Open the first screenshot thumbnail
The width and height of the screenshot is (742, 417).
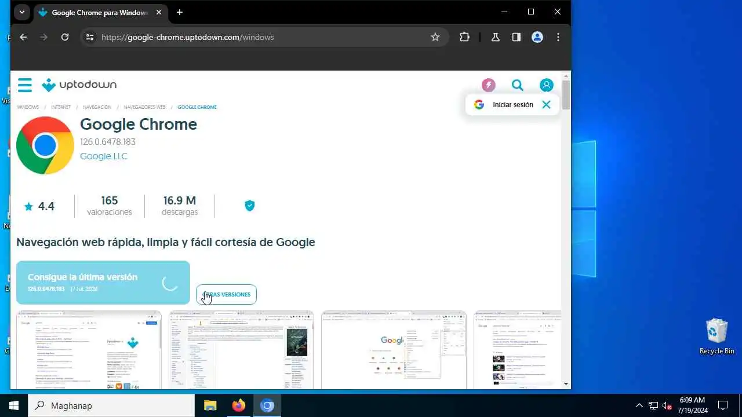(89, 350)
